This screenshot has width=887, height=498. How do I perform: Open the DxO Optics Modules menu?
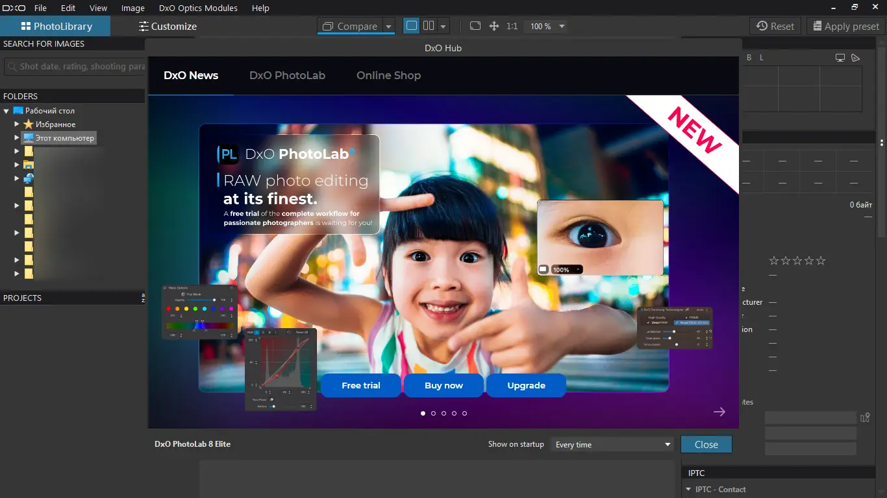coord(198,8)
